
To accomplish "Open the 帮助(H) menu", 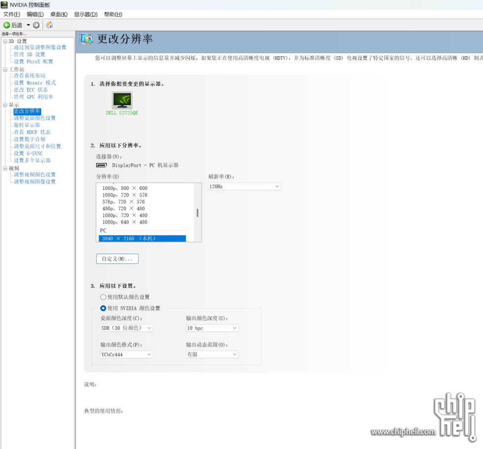I will (x=113, y=14).
